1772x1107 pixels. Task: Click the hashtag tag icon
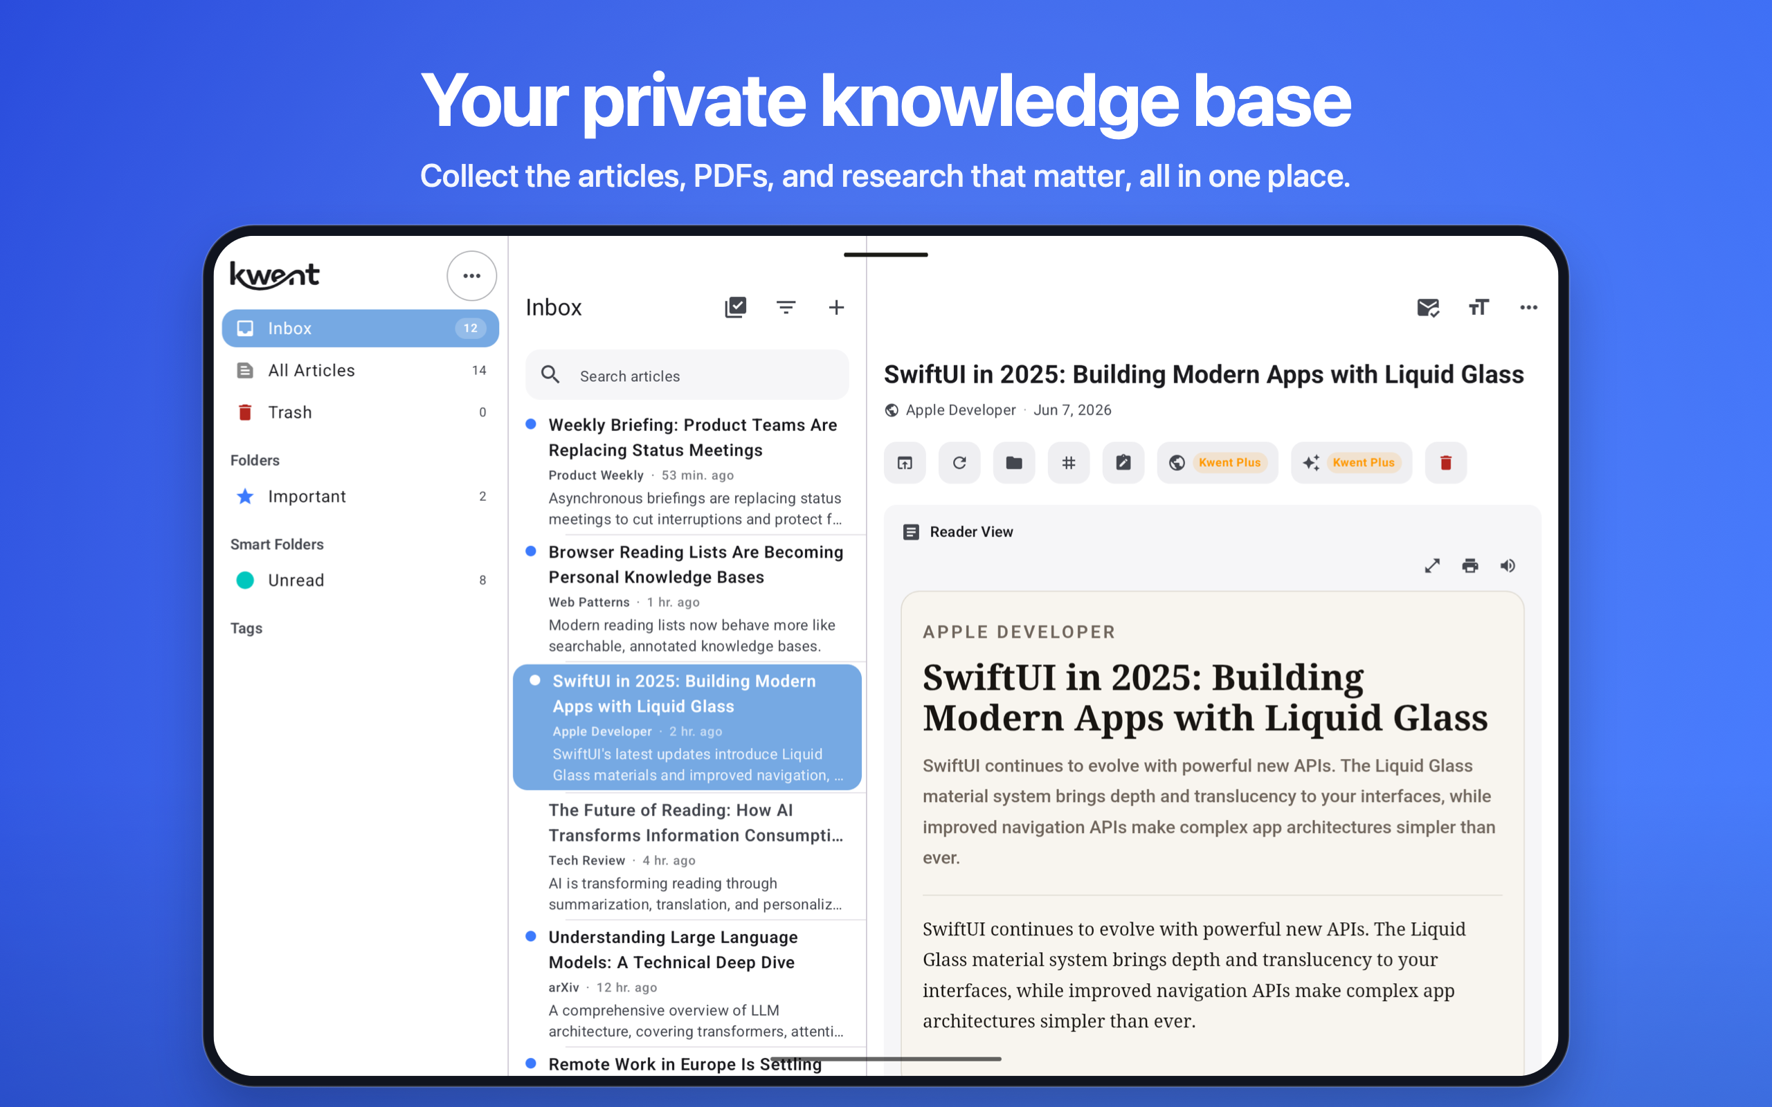(1069, 463)
